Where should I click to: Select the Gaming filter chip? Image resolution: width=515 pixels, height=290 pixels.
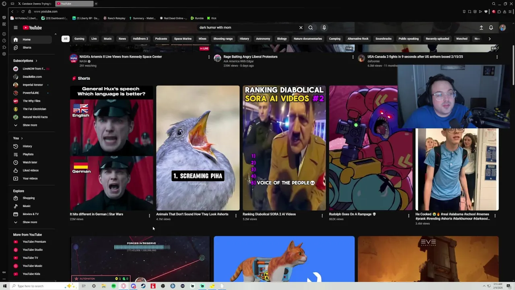[x=79, y=39]
